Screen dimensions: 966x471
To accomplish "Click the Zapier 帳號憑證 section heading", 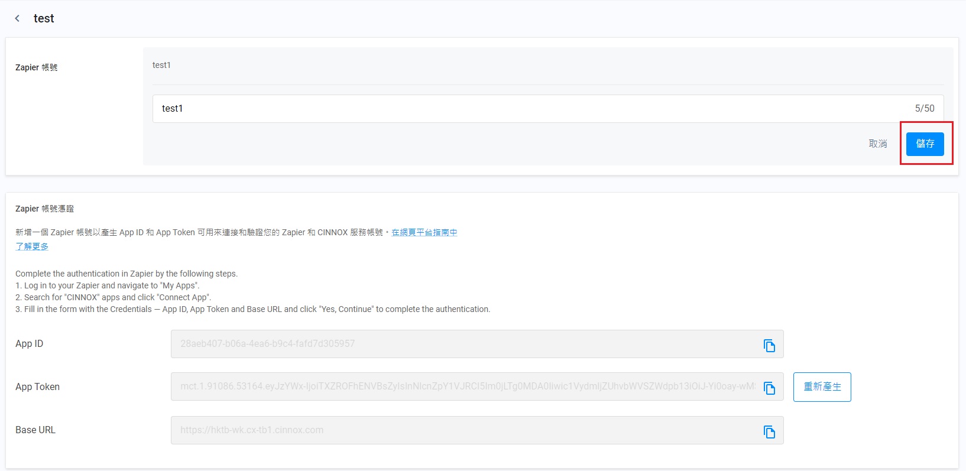I will click(x=45, y=209).
